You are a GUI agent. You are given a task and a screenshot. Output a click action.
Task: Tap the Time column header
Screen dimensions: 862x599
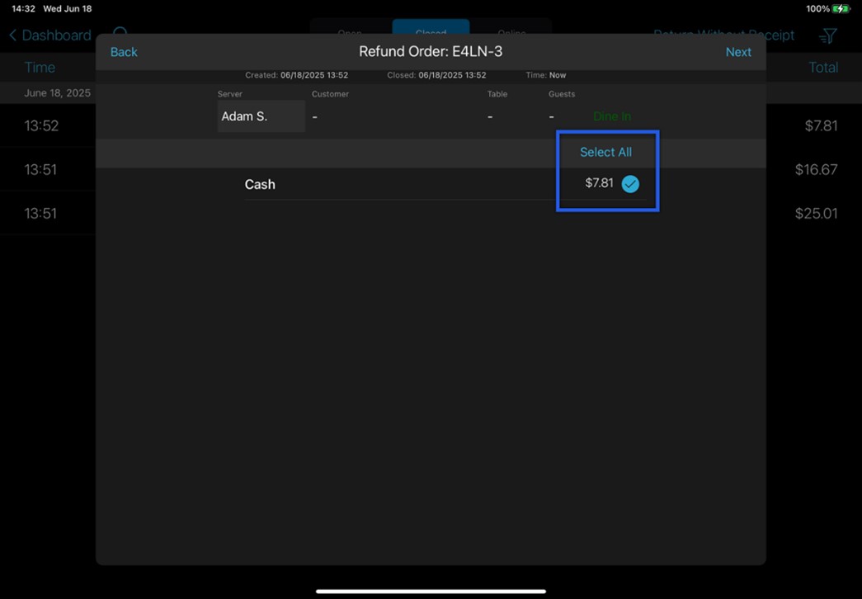39,67
